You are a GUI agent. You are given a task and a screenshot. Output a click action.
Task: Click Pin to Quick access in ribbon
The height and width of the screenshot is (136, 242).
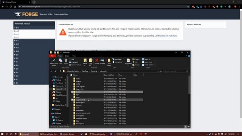[x=54, y=62]
